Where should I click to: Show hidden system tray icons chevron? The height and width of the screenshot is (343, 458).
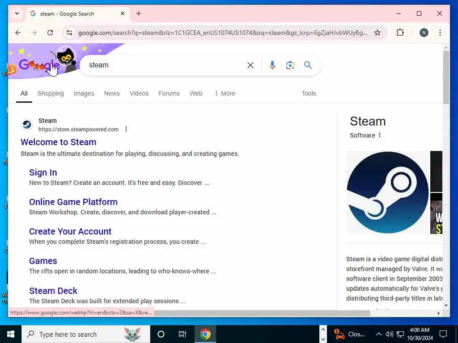pyautogui.click(x=378, y=334)
